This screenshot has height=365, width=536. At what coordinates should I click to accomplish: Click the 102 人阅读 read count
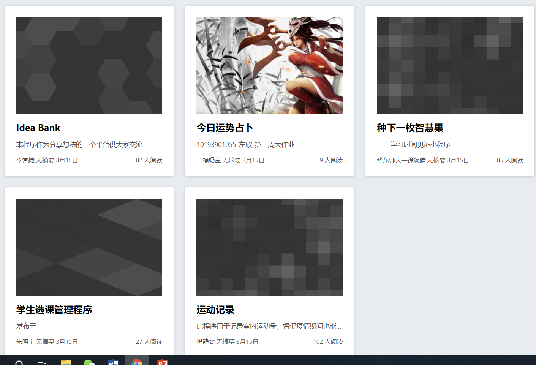(328, 342)
